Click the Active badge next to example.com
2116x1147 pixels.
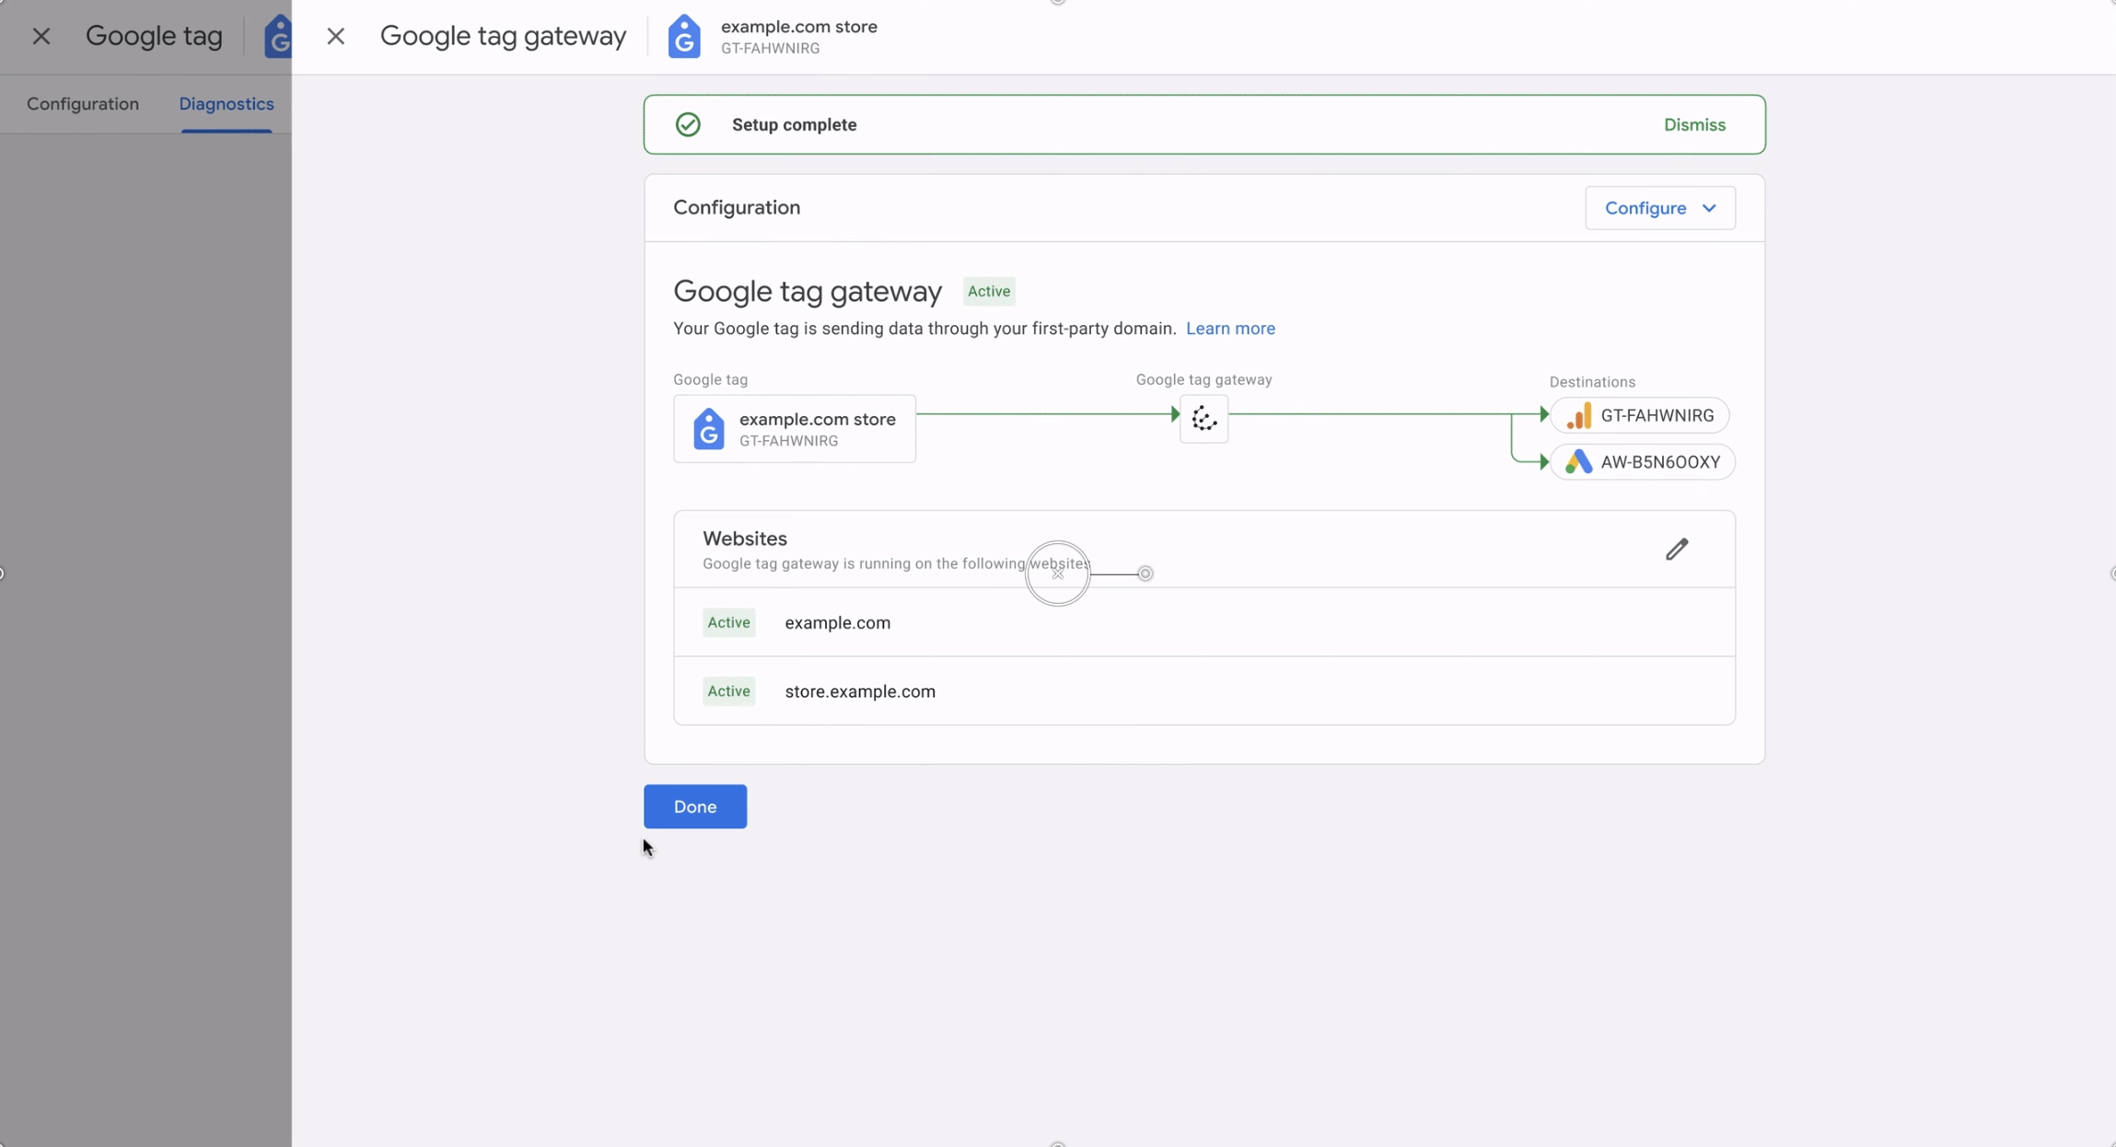tap(728, 622)
